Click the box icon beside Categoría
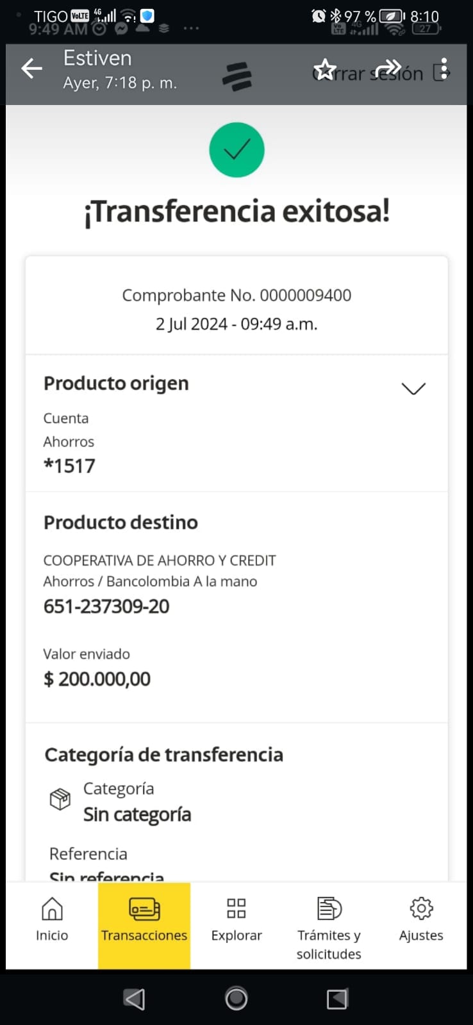The width and height of the screenshot is (473, 1025). 60,799
